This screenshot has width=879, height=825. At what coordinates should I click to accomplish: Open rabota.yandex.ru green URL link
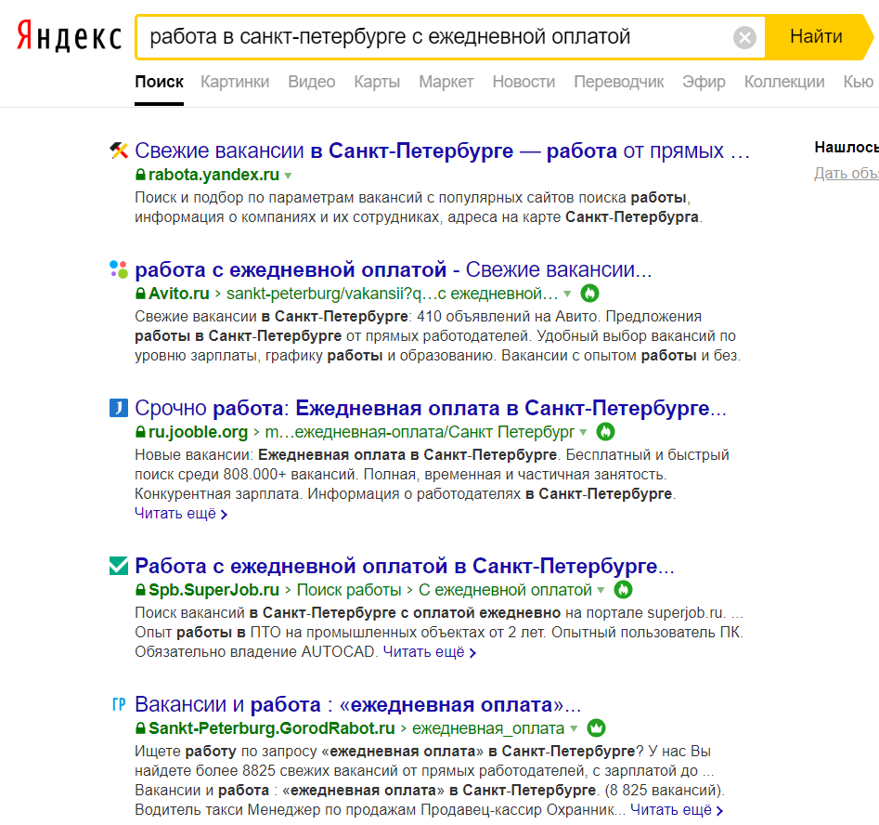tap(213, 175)
